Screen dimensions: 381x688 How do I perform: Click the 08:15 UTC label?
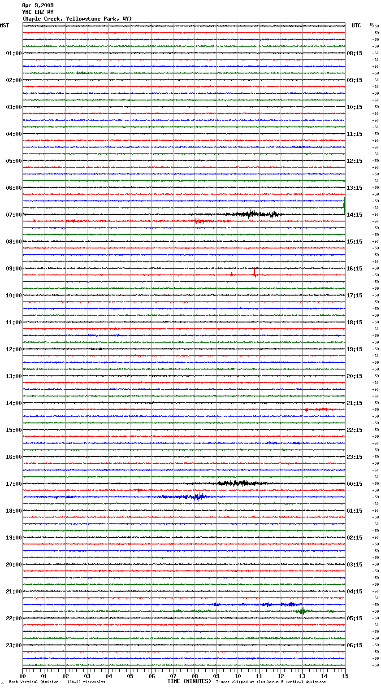point(355,53)
